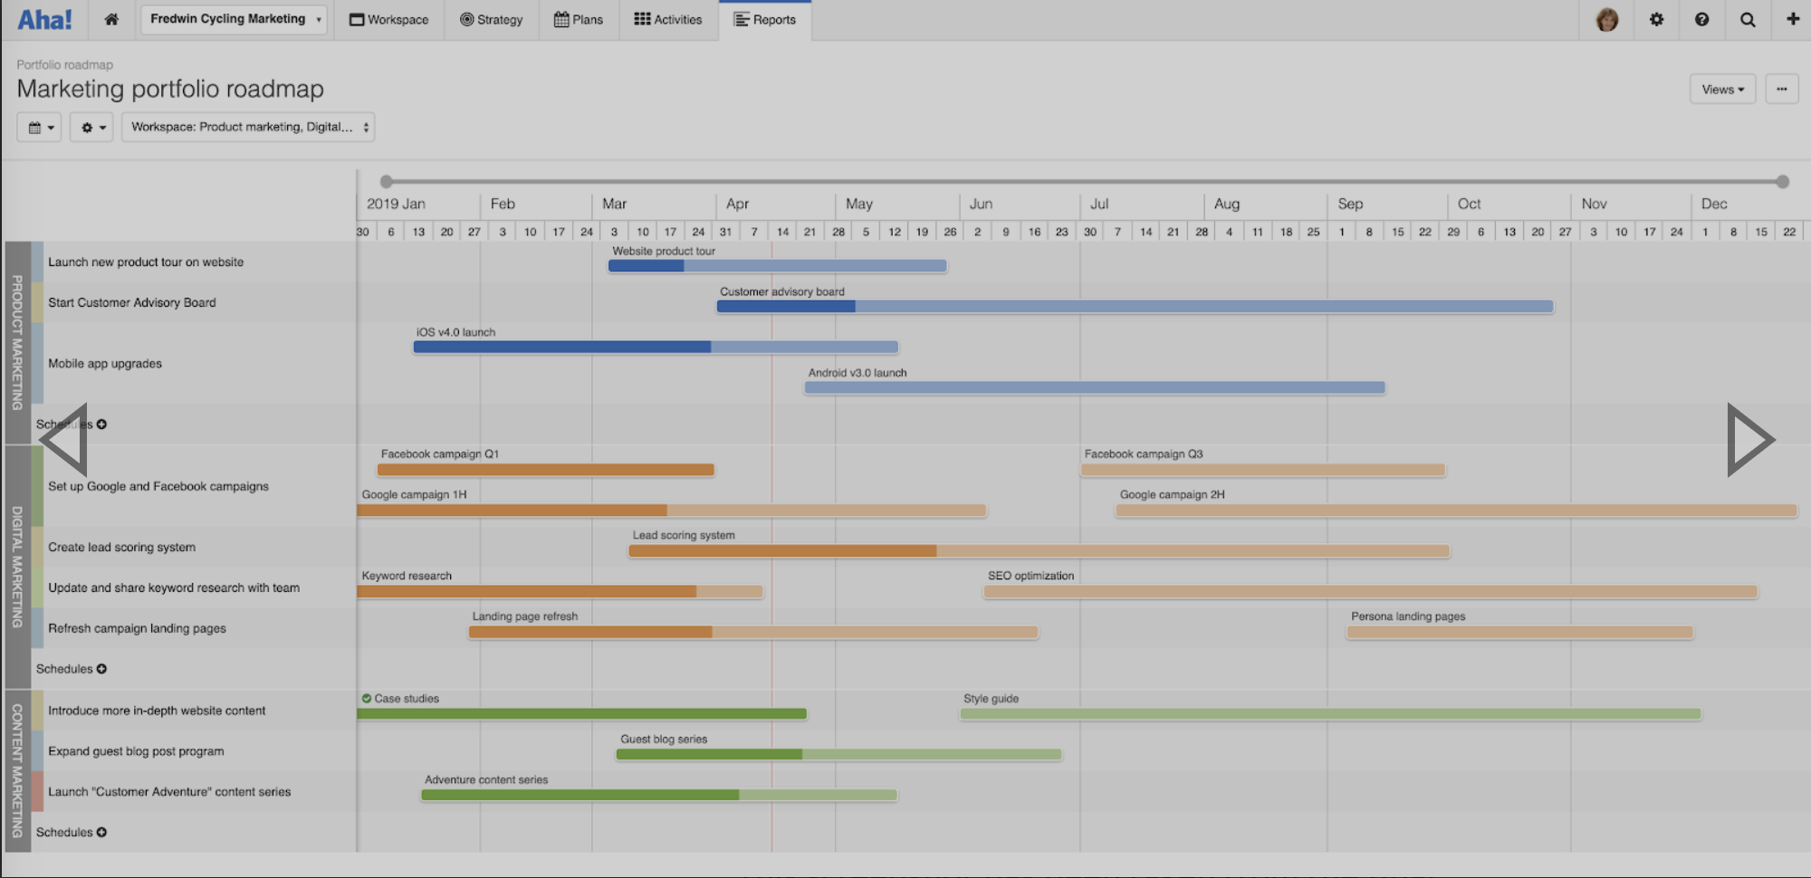Switch to the Strategy tab

(491, 19)
